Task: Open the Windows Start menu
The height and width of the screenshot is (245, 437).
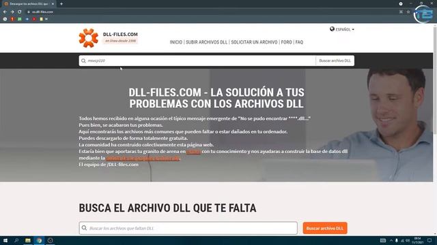Action: (5, 240)
